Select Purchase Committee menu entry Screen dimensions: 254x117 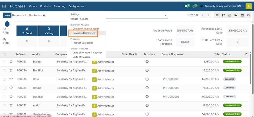pos(84,33)
